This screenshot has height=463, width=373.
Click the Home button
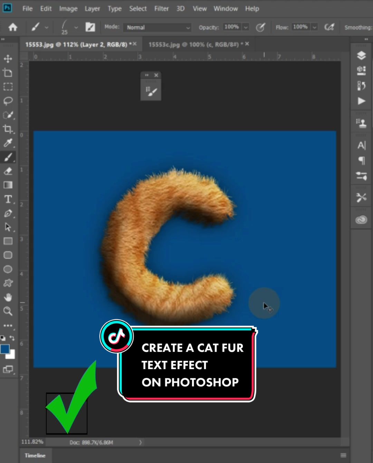[13, 27]
